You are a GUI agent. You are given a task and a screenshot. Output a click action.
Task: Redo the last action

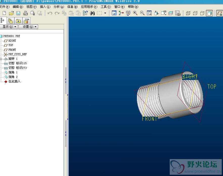[57, 13]
